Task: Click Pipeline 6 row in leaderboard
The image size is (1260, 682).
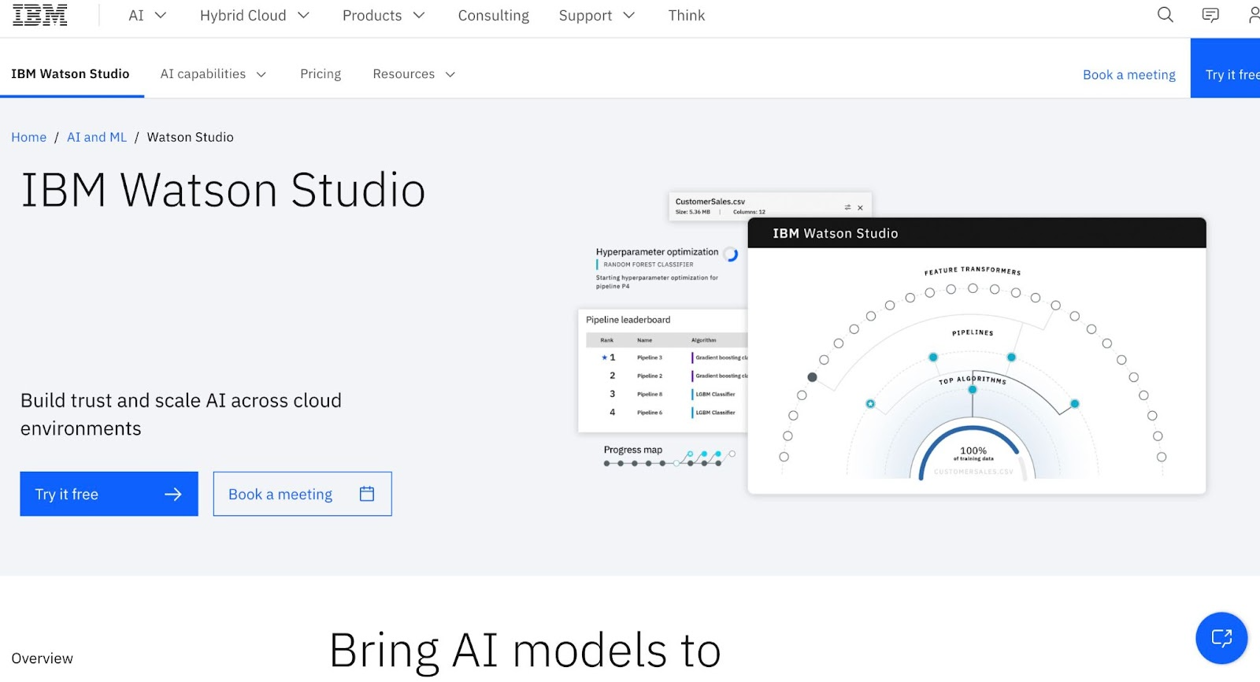Action: click(x=666, y=412)
